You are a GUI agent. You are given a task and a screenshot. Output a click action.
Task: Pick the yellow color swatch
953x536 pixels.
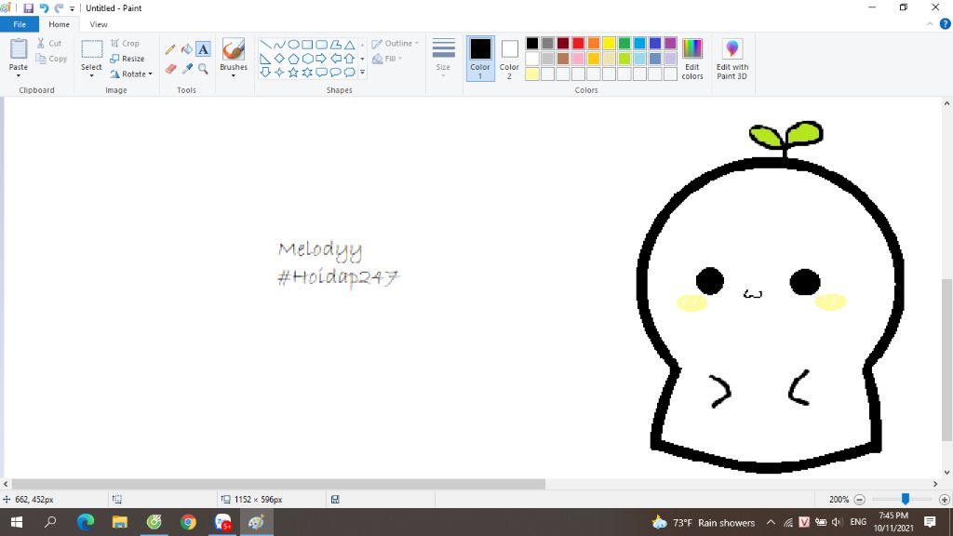pos(609,43)
